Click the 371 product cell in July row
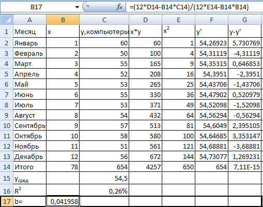The height and width of the screenshot is (207, 263). click(x=146, y=105)
